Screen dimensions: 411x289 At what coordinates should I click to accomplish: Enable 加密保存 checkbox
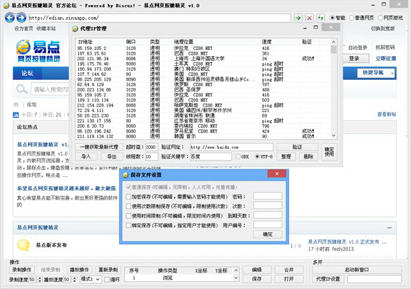129,196
